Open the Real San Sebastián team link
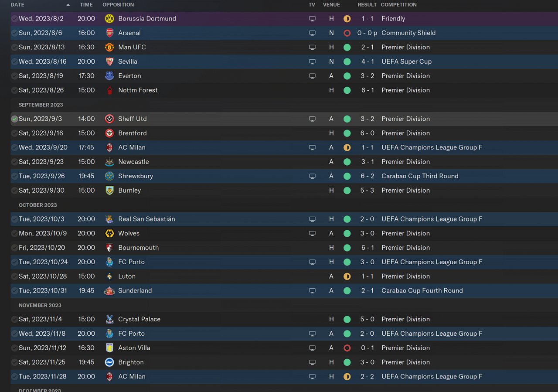This screenshot has height=392, width=558. pos(146,219)
